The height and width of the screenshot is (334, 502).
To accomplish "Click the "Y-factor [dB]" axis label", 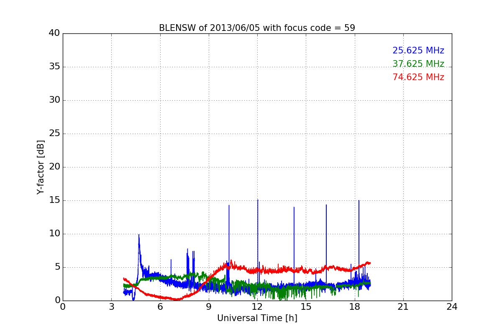I will pos(40,167).
